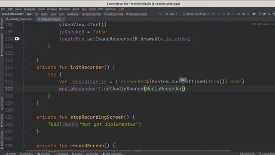Open the ic_video drawable gutter icon on line 110
This screenshot has width=275, height=155.
pos(17,39)
